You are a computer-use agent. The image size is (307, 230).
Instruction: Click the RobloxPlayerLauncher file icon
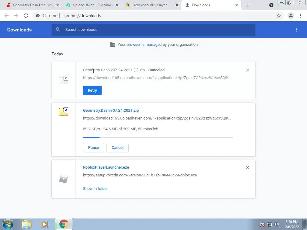tap(64, 179)
